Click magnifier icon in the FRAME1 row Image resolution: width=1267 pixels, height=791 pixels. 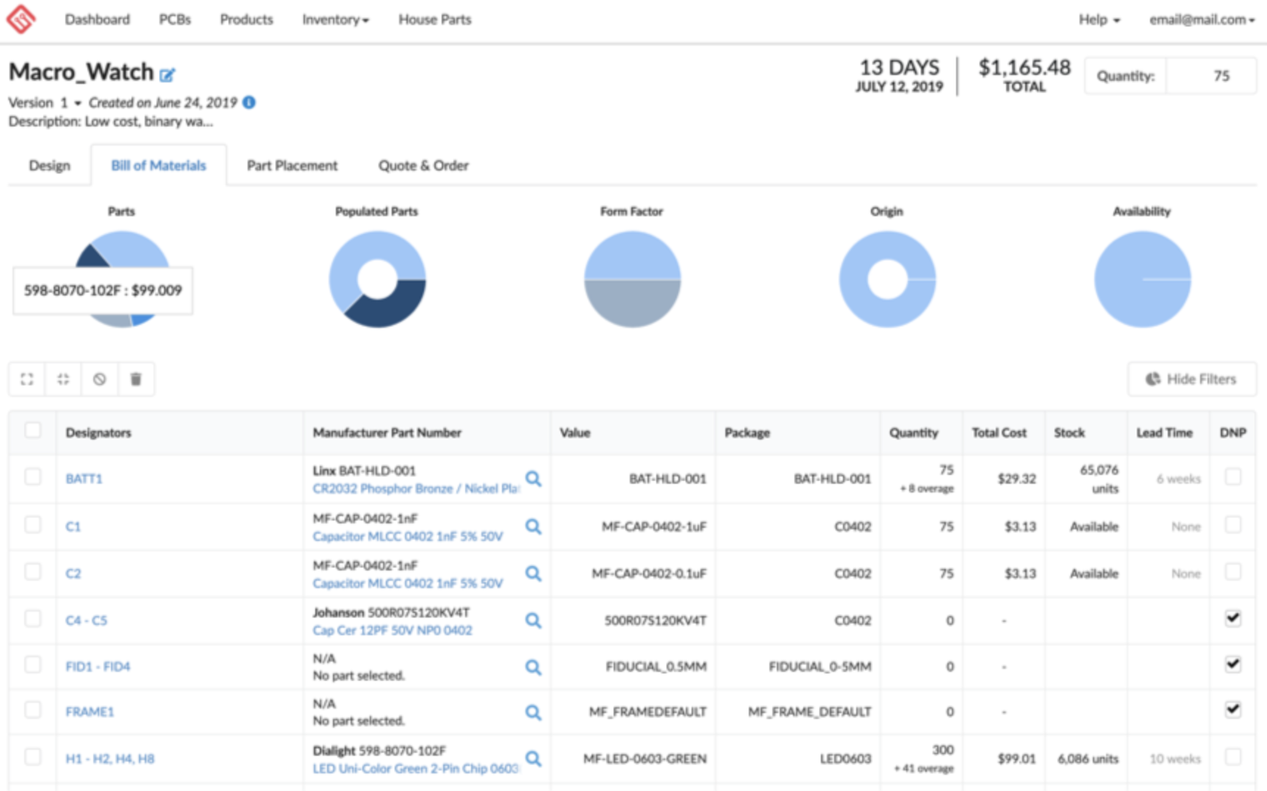click(x=534, y=712)
